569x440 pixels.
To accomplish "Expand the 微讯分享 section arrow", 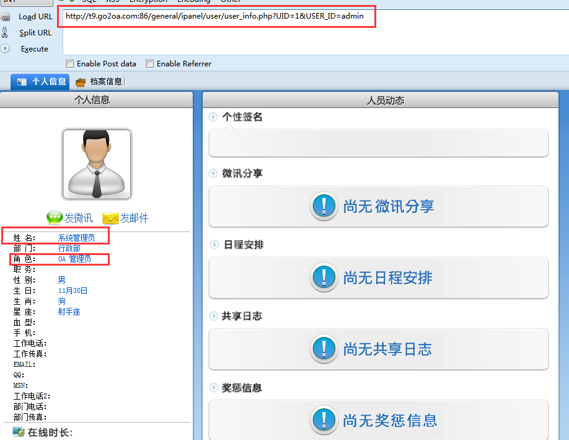I will (x=213, y=173).
